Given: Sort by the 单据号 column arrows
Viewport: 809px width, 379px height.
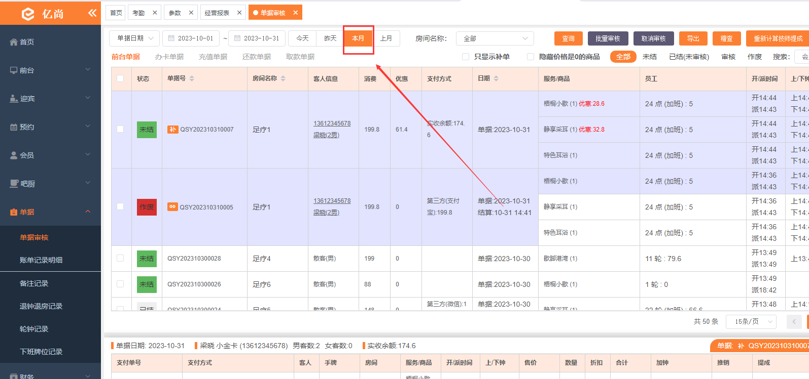Looking at the screenshot, I should 192,78.
